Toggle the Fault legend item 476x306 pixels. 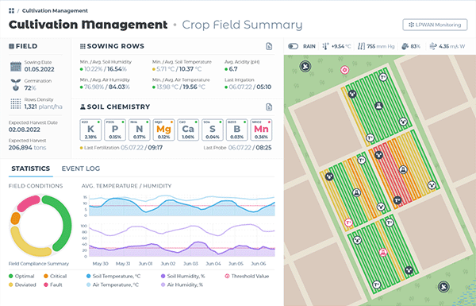tap(53, 285)
